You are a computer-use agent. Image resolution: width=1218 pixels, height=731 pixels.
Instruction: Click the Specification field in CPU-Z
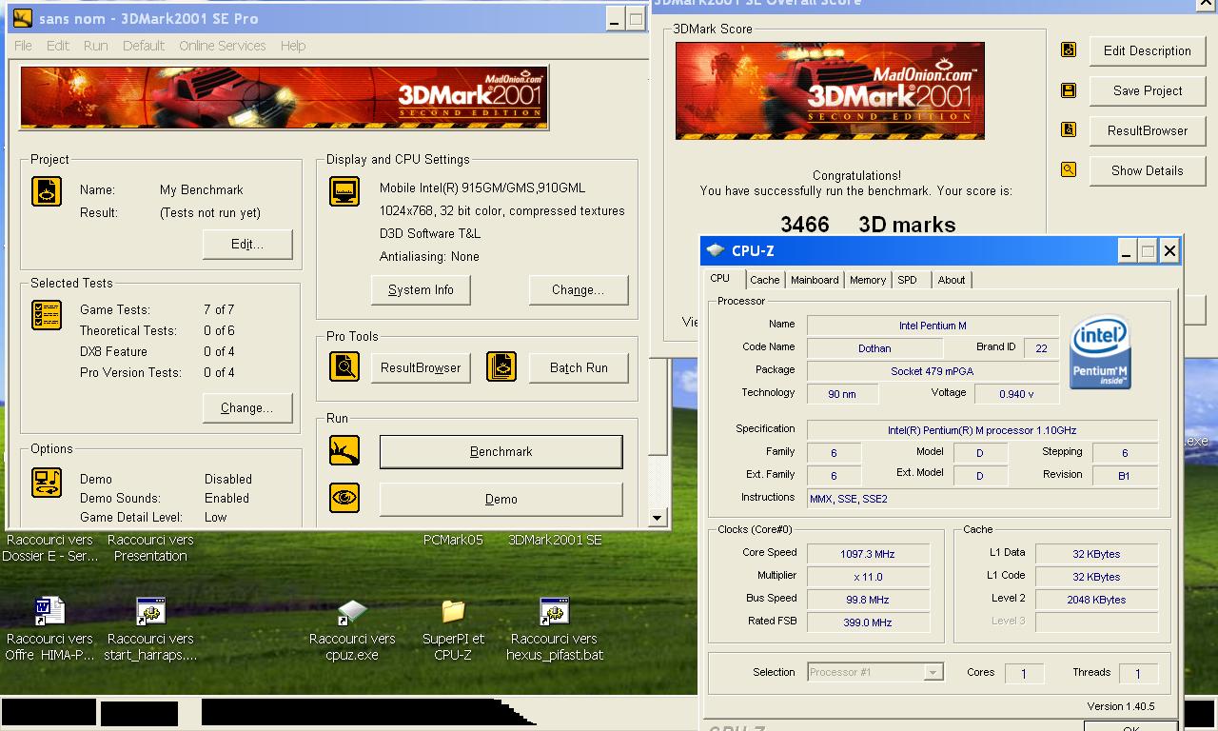[x=982, y=430]
